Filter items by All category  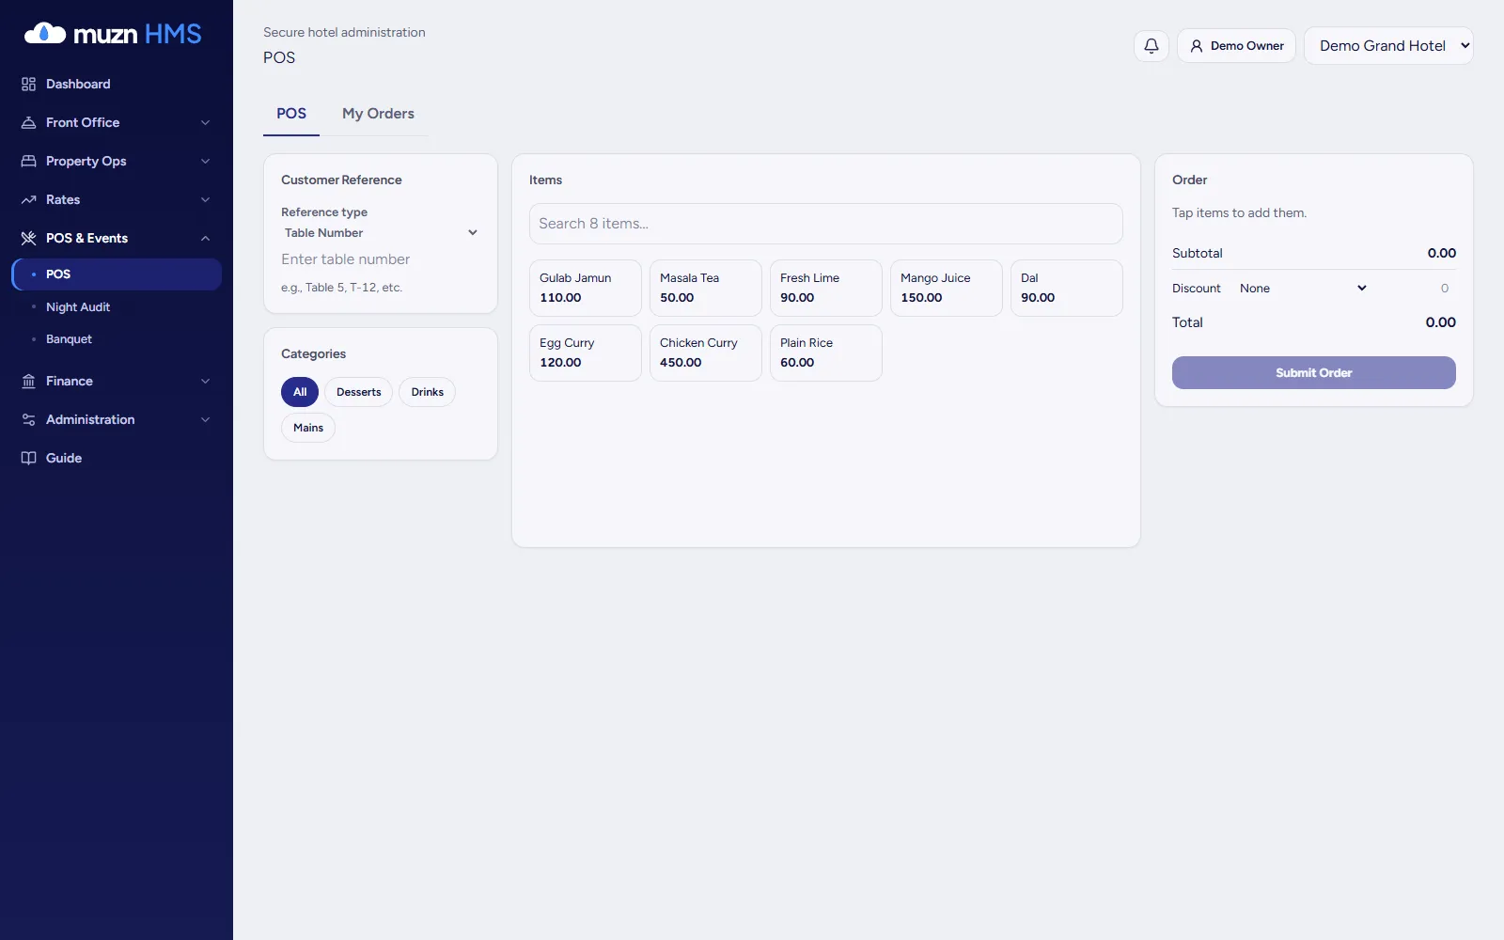tap(300, 392)
